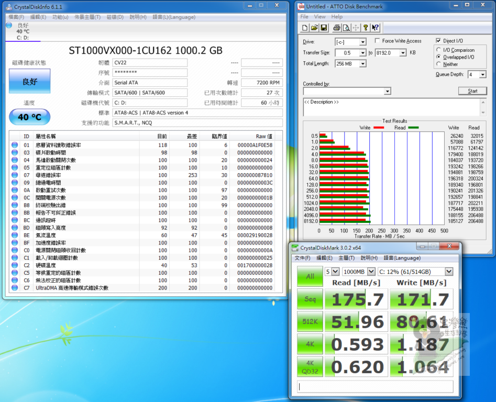496x402 pixels.
Task: Click the New file icon in ATTO toolbar
Action: [x=305, y=28]
